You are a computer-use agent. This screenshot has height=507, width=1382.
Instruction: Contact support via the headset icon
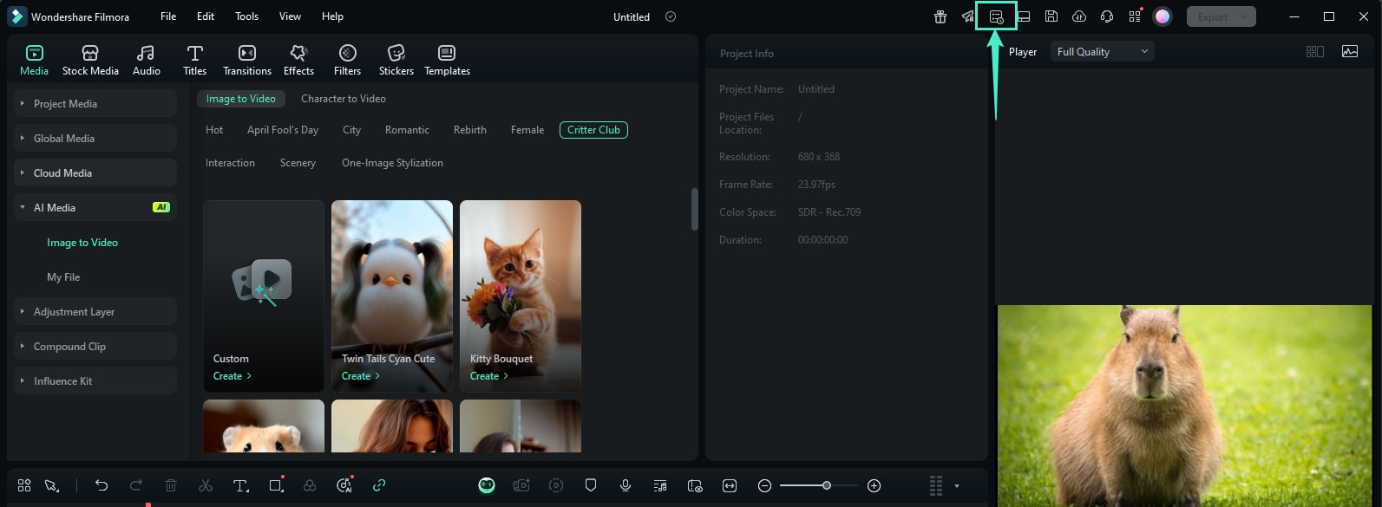1107,16
